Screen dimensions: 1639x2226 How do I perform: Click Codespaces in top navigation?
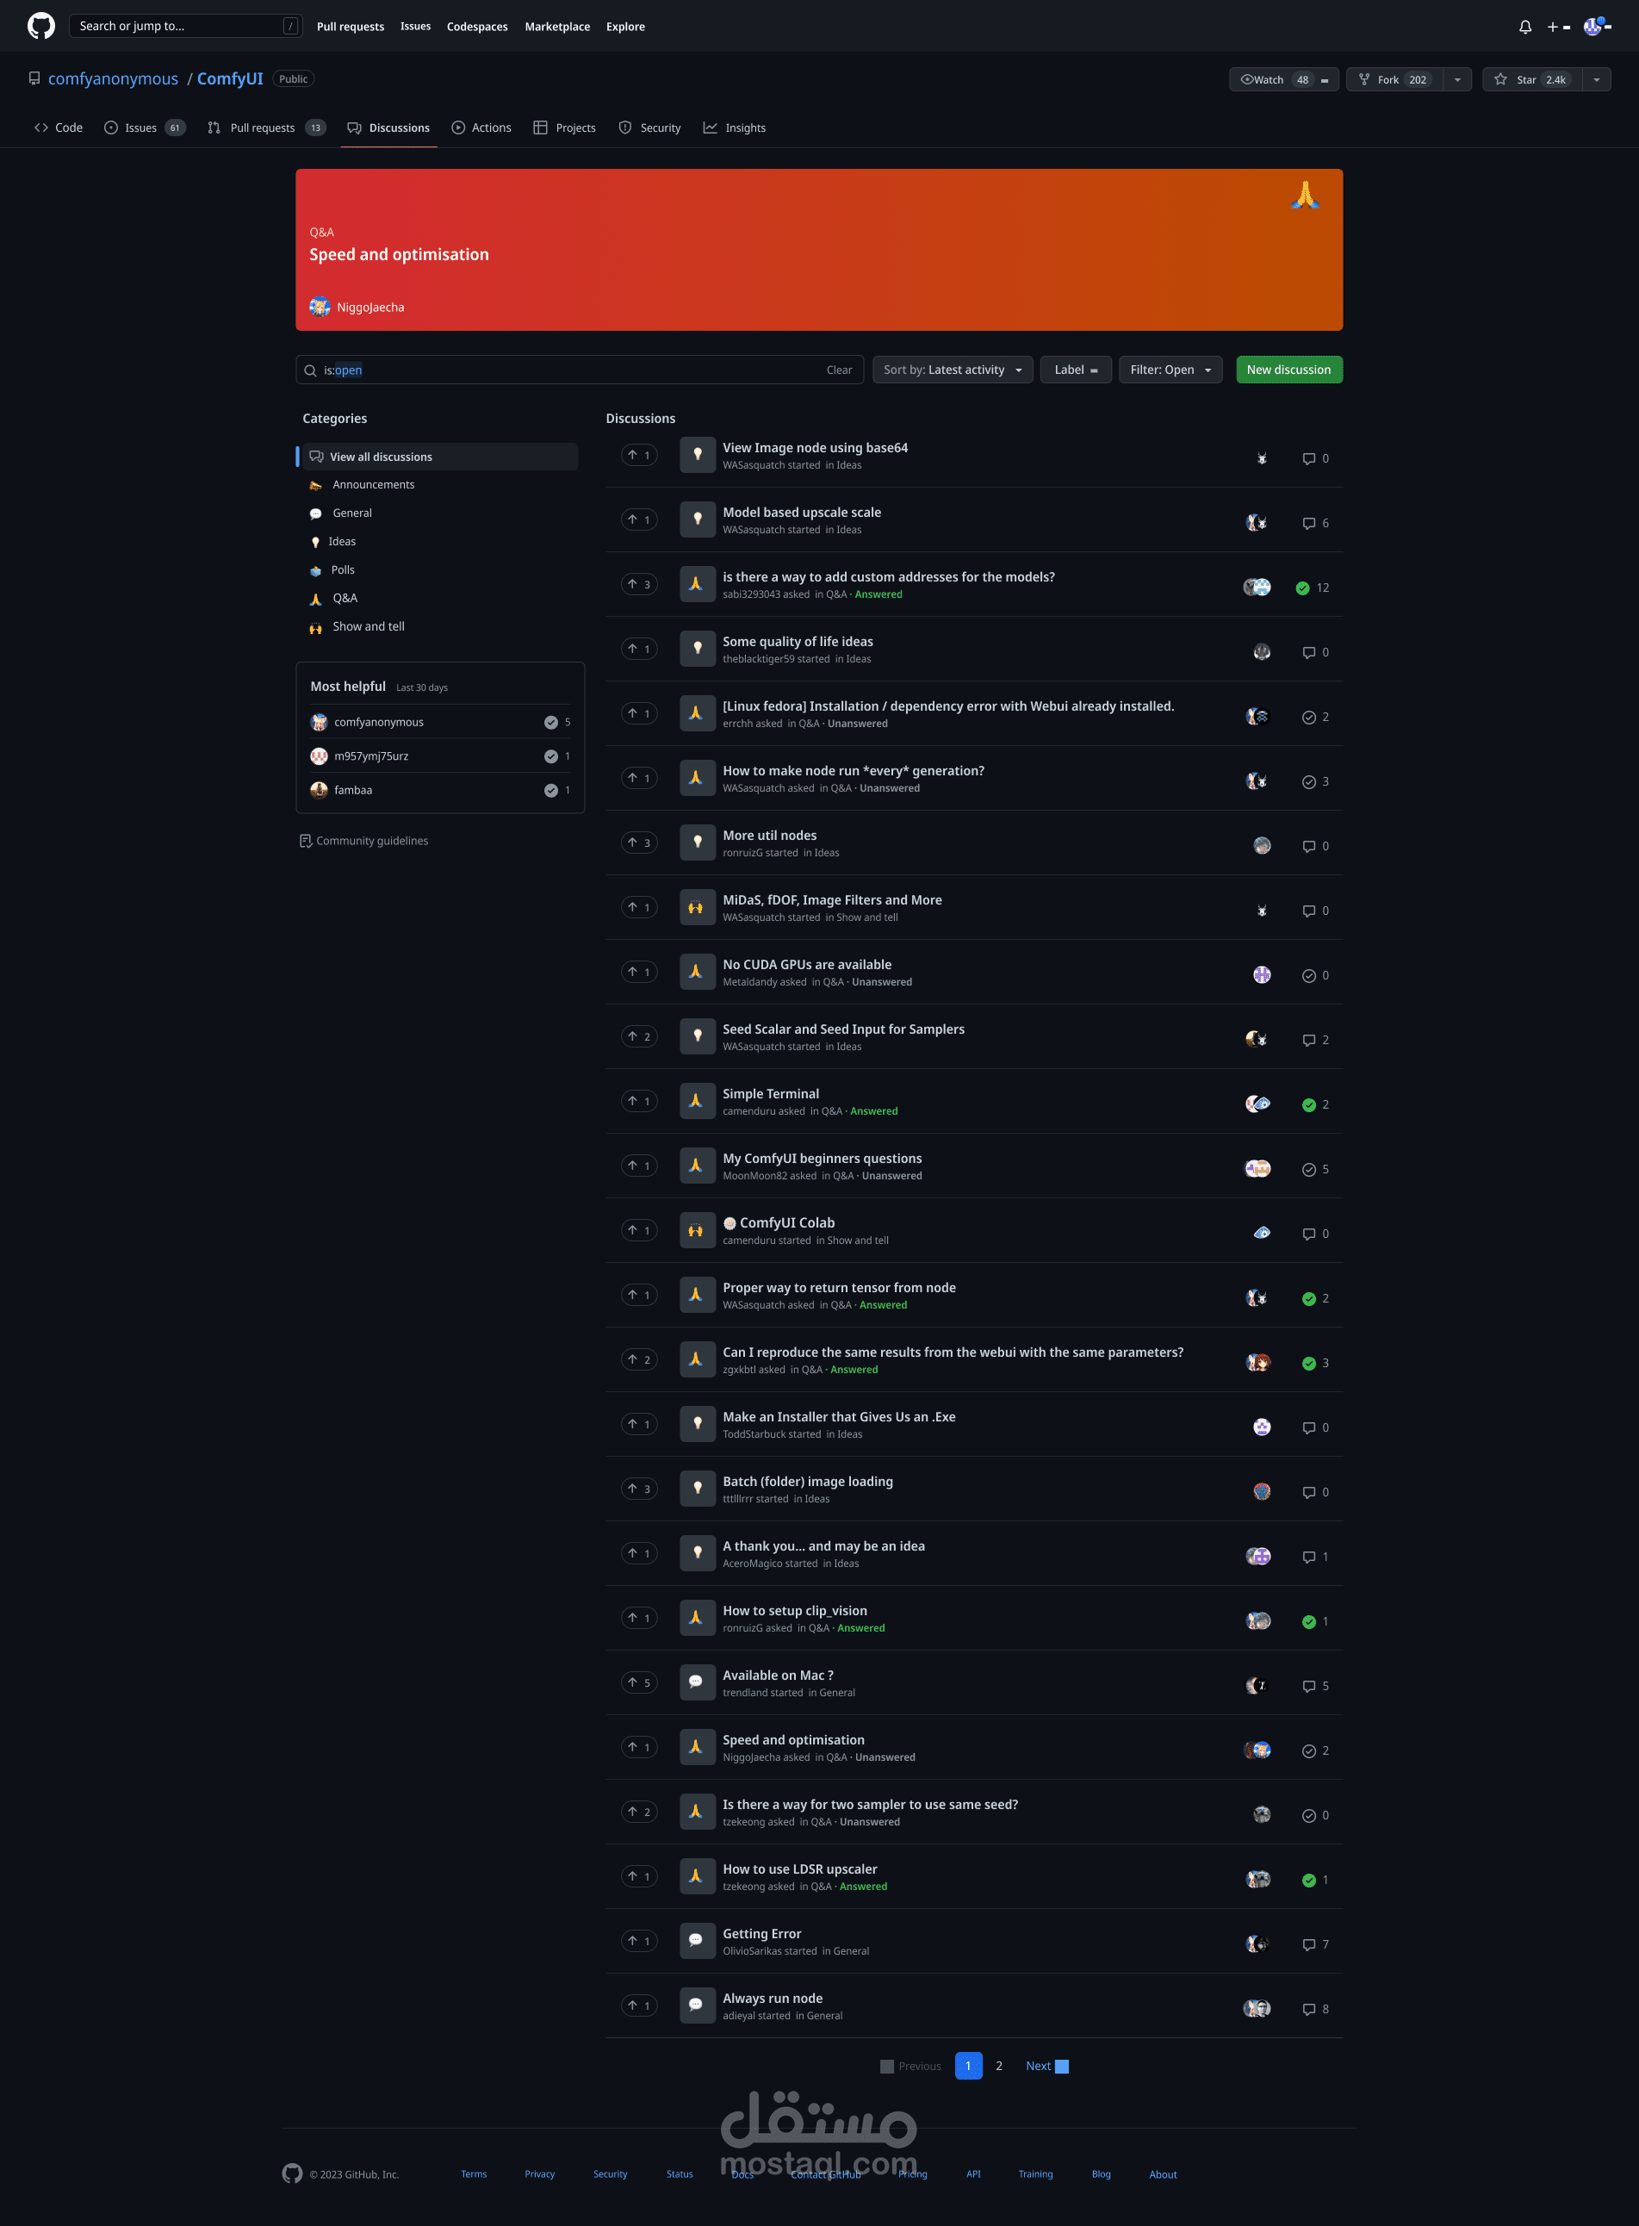pos(477,27)
